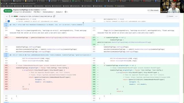Click the page vertical scrollbar

[x=183, y=74]
